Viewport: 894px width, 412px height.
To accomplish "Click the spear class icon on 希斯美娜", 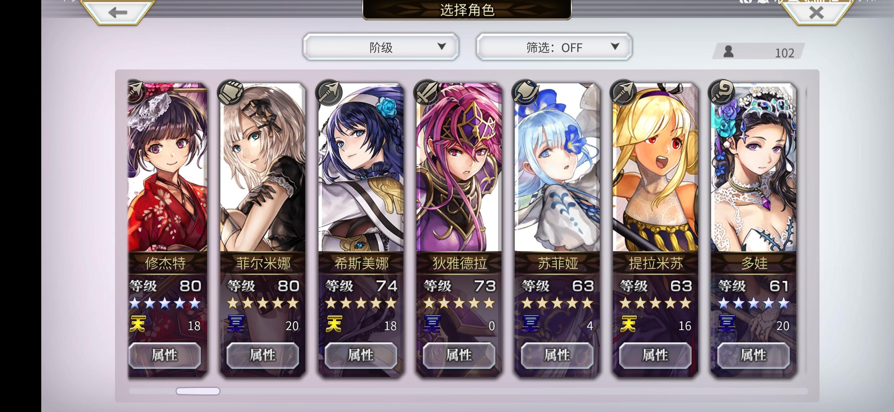I will (329, 93).
